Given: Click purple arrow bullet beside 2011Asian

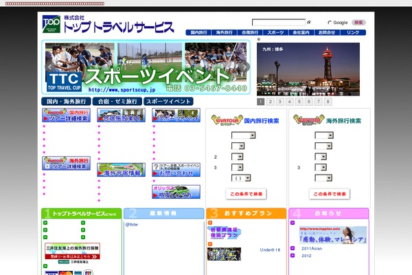Looking at the screenshot, I should tap(293, 248).
